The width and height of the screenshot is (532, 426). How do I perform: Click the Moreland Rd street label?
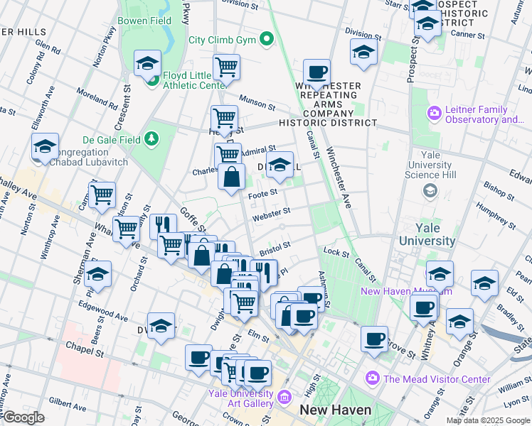(97, 99)
